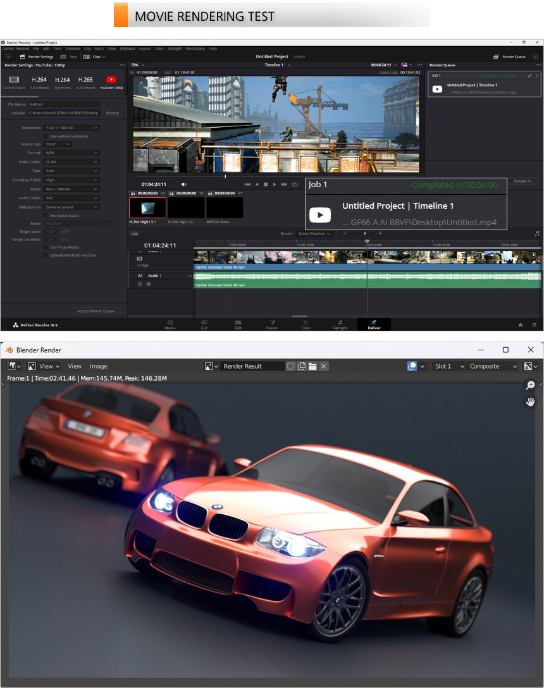Screen dimensions: 544x690
Task: Adjust the timeline zoom slider
Action: [x=364, y=233]
